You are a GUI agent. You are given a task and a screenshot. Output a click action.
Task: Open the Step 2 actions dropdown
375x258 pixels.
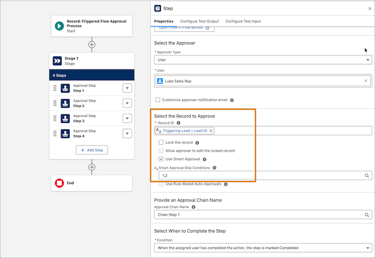127,103
